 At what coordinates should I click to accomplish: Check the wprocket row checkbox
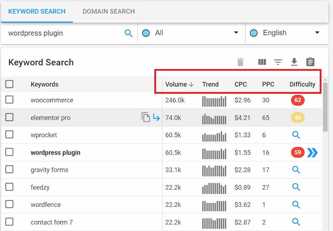pos(9,134)
